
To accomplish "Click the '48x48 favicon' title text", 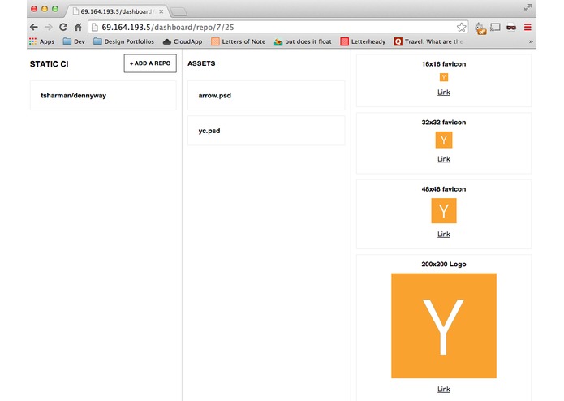I will [x=444, y=189].
